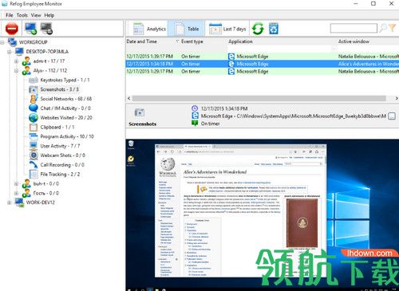Click the scroll left arrow of table
This screenshot has height=291, width=399.
[129, 98]
